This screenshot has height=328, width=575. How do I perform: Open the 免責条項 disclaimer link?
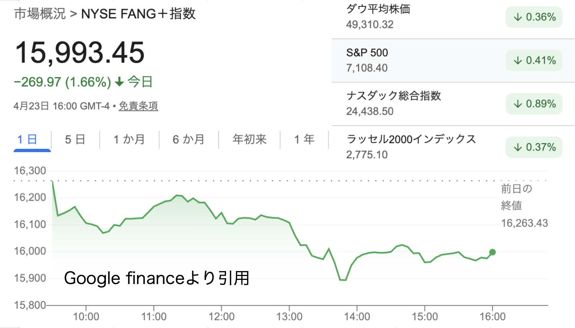tap(138, 106)
